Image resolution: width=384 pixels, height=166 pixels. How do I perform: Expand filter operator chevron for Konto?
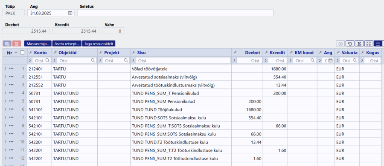30,60
